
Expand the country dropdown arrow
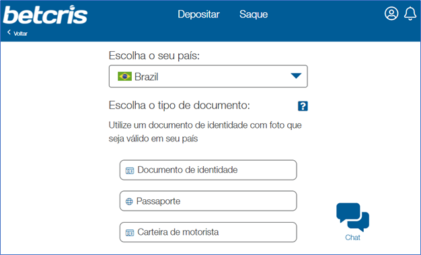[296, 76]
